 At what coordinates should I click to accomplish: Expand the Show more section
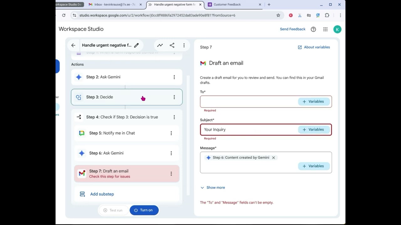213,188
